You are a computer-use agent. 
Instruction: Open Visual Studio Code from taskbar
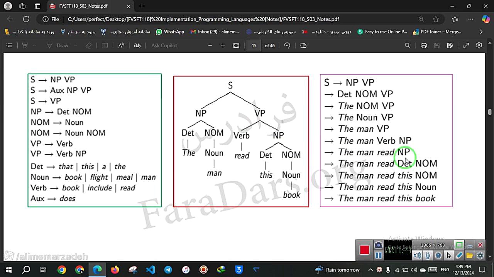tap(151, 270)
